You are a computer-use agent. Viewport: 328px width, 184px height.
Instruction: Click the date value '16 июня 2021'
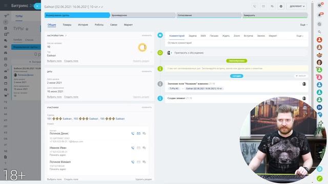point(55,91)
